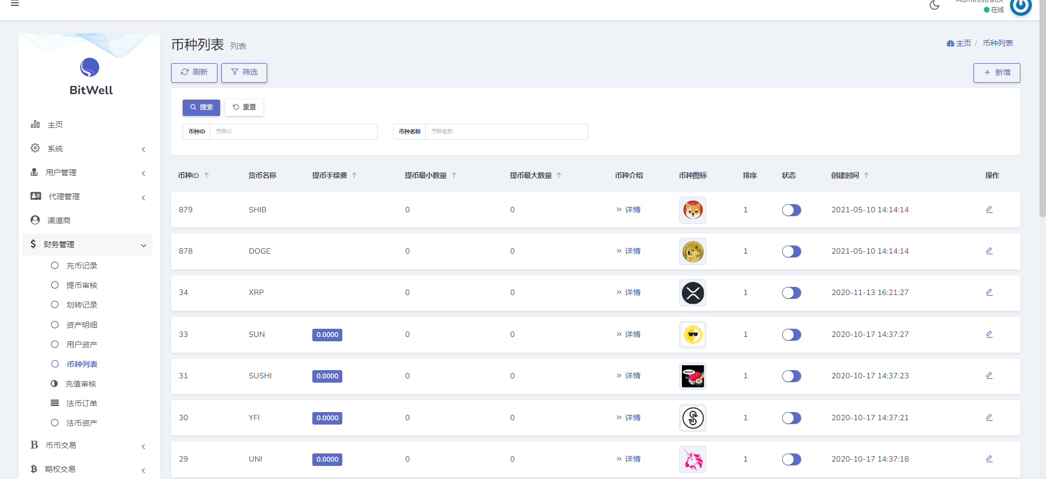The width and height of the screenshot is (1046, 479).
Task: Sort by 创建时间 column arrow
Action: click(x=866, y=175)
